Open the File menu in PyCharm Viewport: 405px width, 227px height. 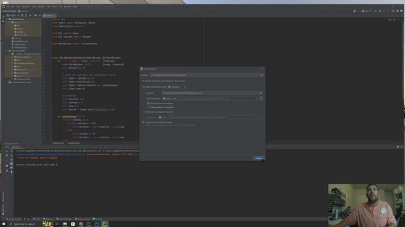(x=8, y=6)
